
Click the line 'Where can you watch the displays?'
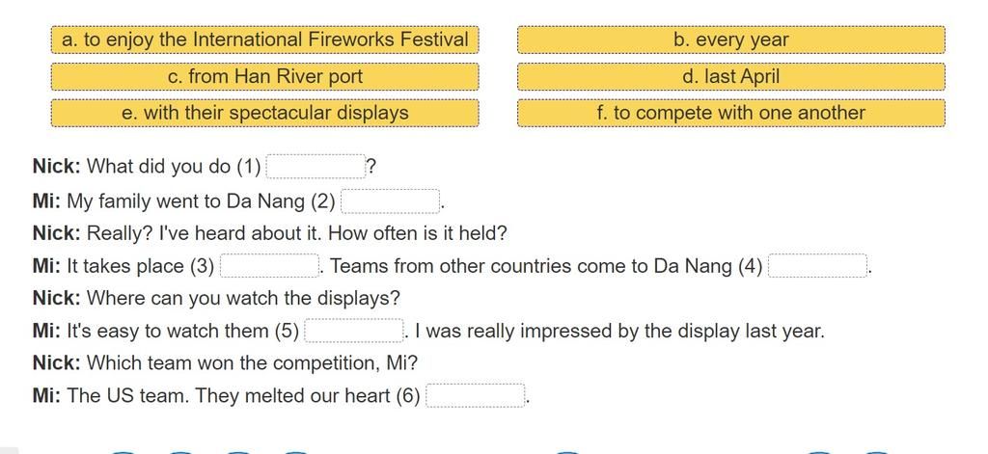pos(243,298)
